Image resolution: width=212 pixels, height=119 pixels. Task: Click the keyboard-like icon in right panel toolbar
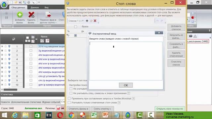pos(191,36)
